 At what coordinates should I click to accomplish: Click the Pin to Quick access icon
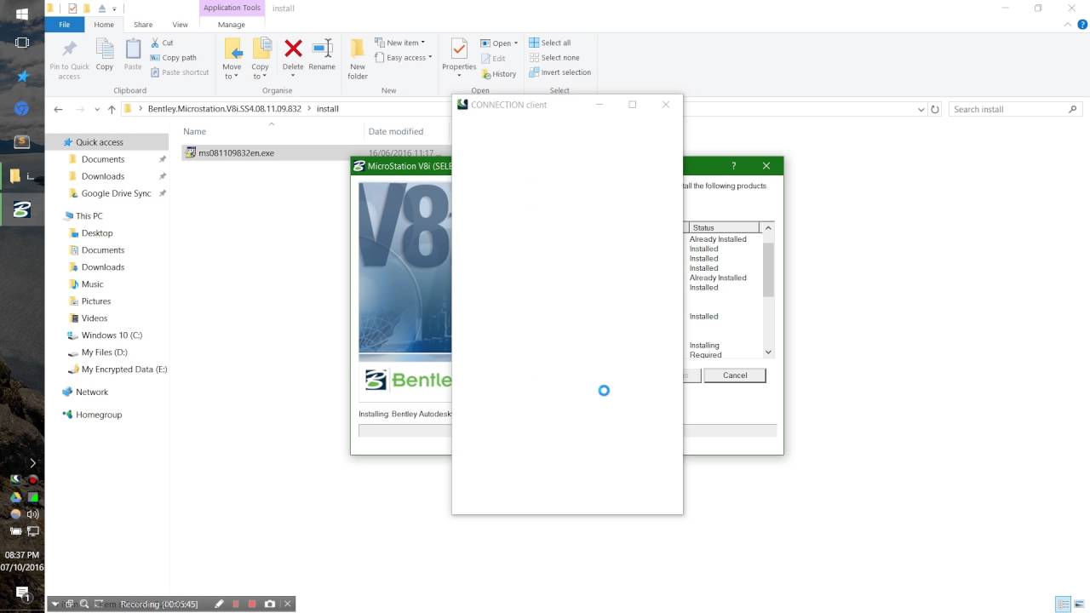69,49
